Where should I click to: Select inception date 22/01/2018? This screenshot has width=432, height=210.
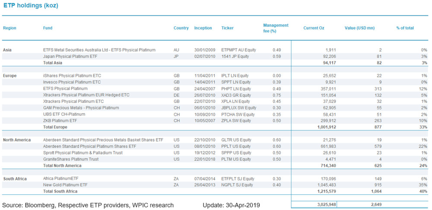(204, 159)
